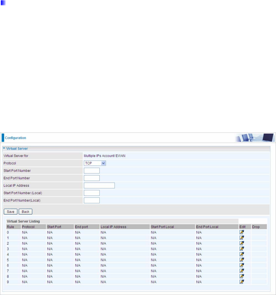Edit virtual server rule 7
The image size is (276, 295).
click(x=242, y=271)
